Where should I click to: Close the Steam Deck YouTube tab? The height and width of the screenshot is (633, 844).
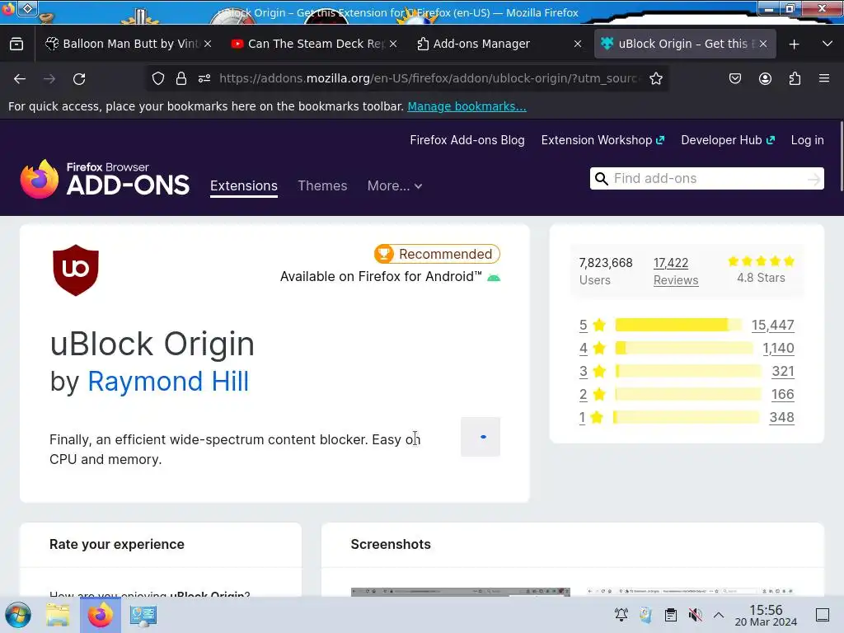(393, 45)
